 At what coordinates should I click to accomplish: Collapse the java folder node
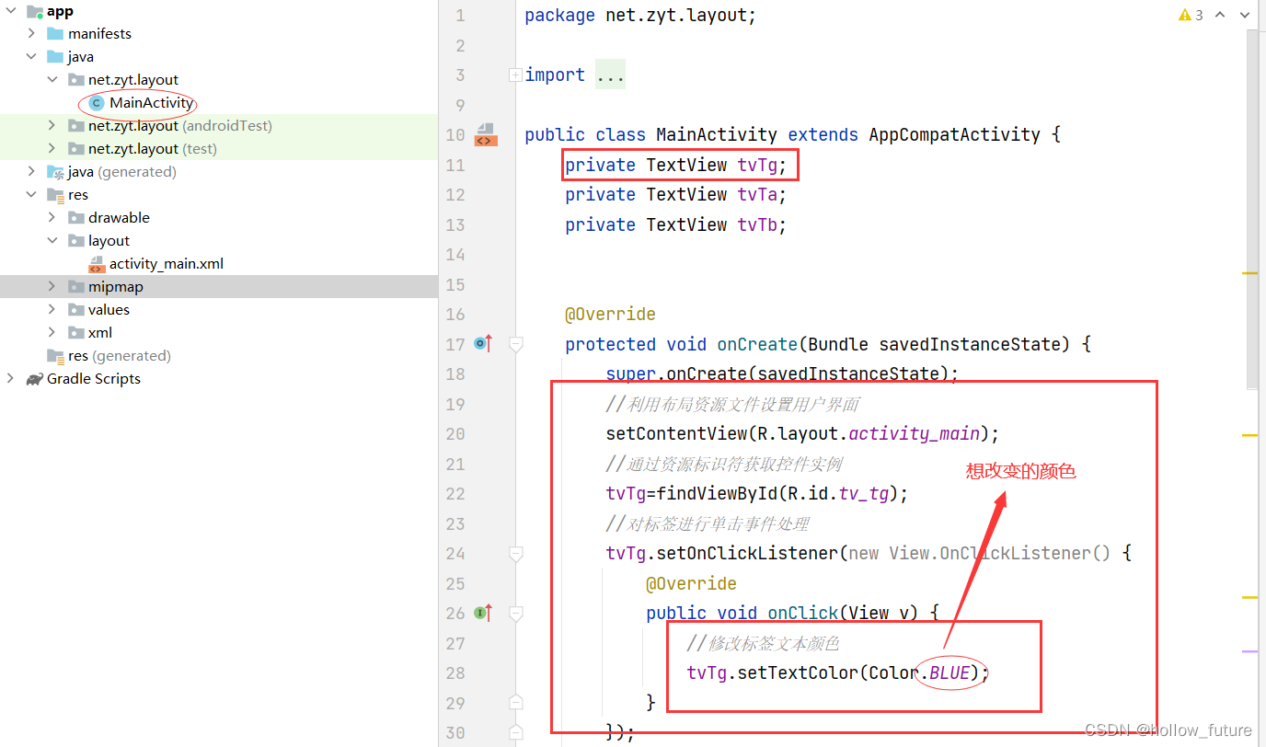[30, 56]
